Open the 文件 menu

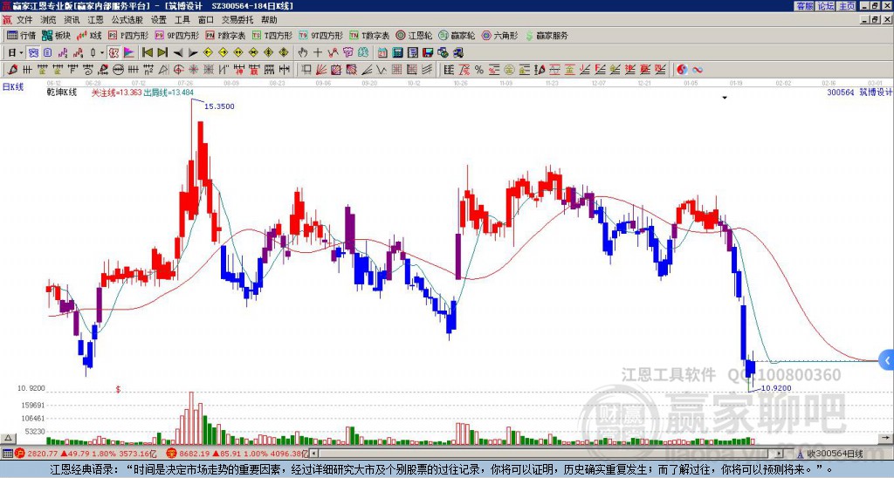click(24, 20)
